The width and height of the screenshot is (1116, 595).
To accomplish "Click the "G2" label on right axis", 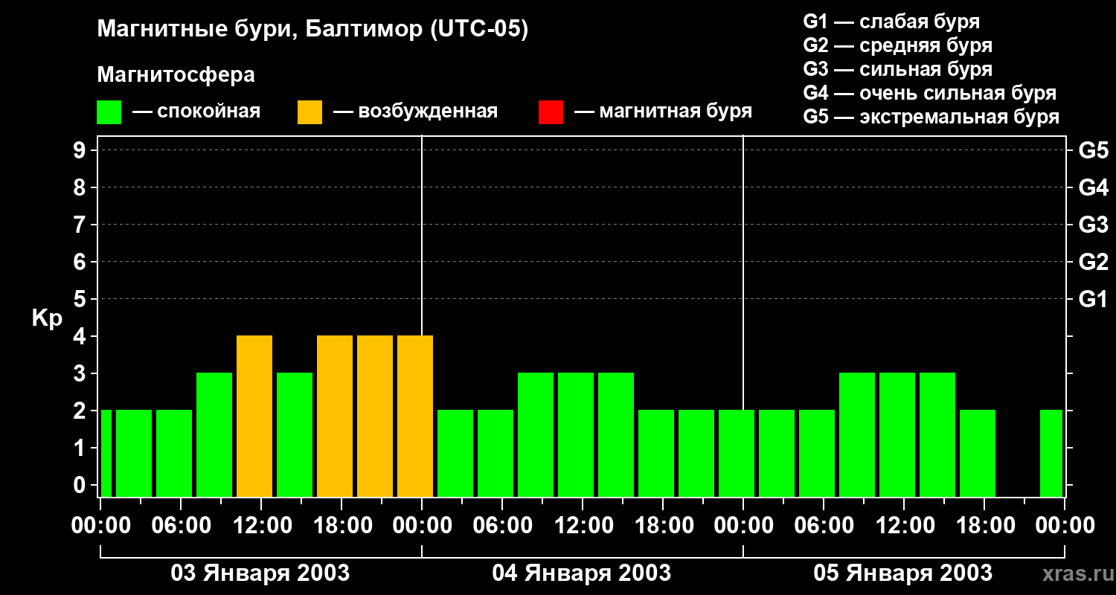I will (1093, 262).
